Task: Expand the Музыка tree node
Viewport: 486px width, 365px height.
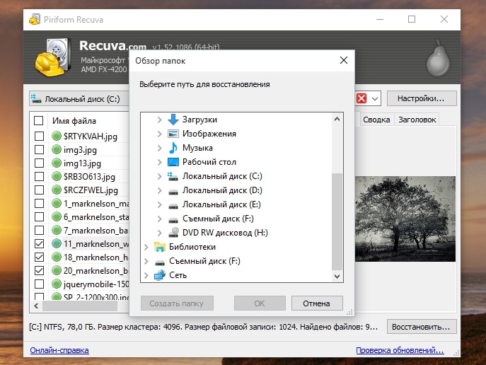Action: pyautogui.click(x=159, y=148)
